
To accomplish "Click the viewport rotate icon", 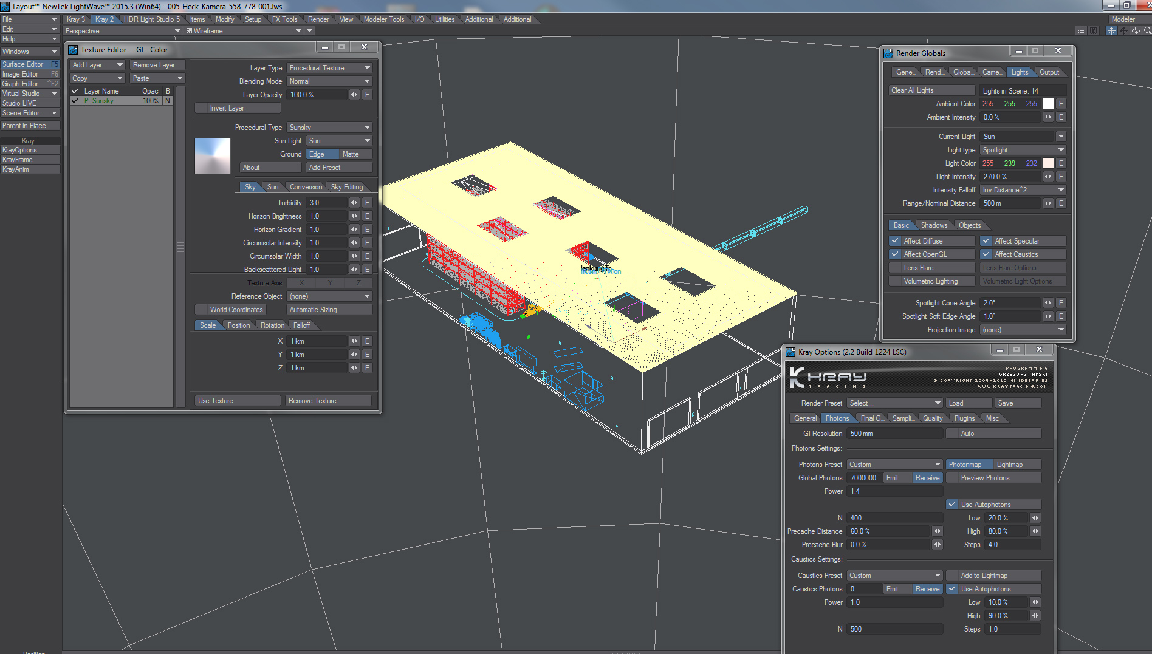I will pyautogui.click(x=1136, y=31).
